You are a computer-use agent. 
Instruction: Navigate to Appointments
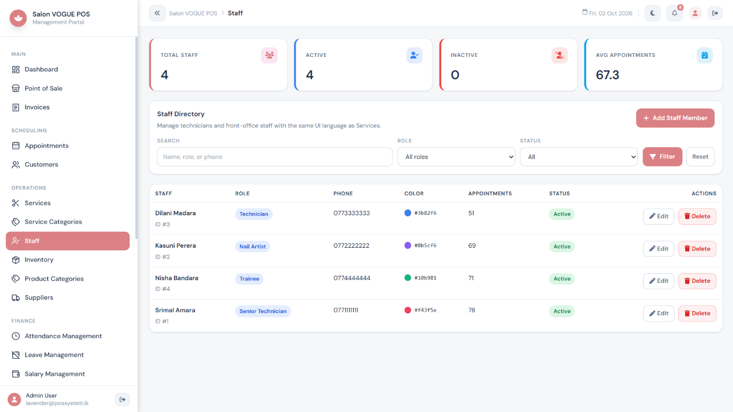click(68, 146)
